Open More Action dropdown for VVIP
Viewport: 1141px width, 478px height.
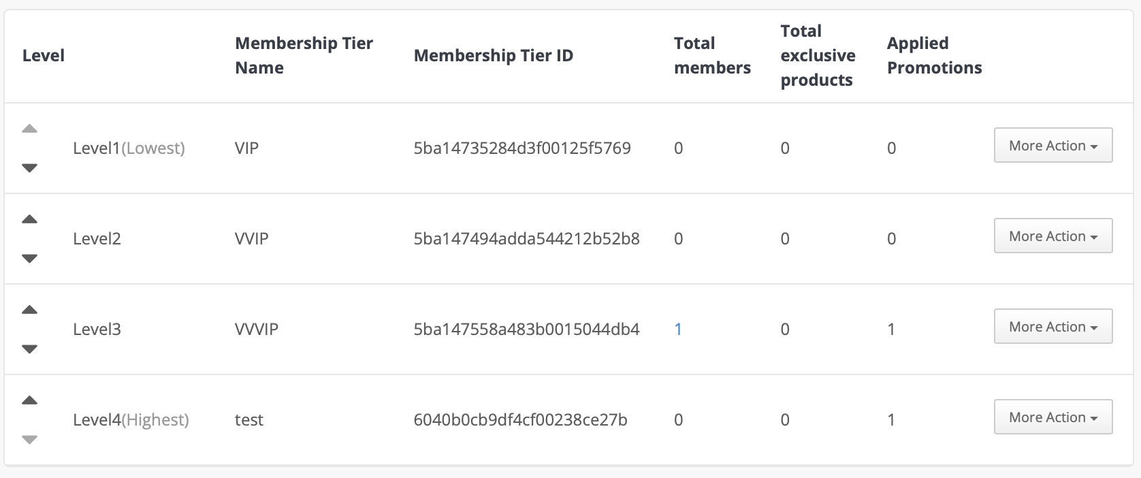pos(1053,236)
